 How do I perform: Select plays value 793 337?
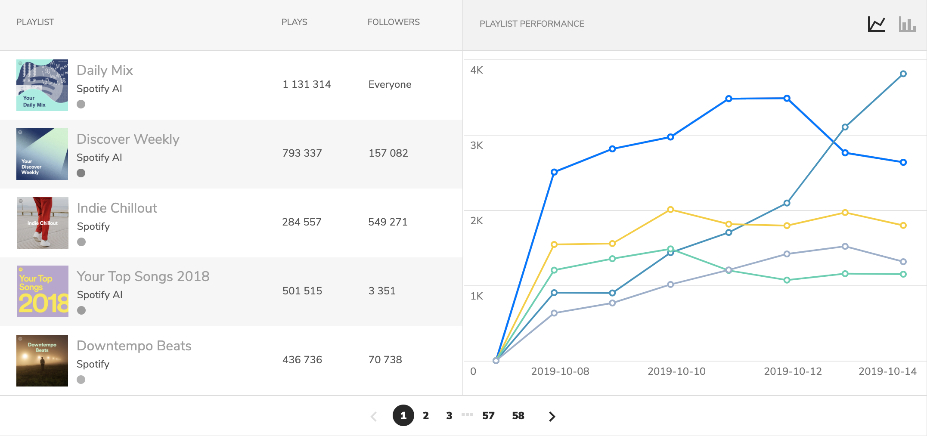click(x=302, y=153)
